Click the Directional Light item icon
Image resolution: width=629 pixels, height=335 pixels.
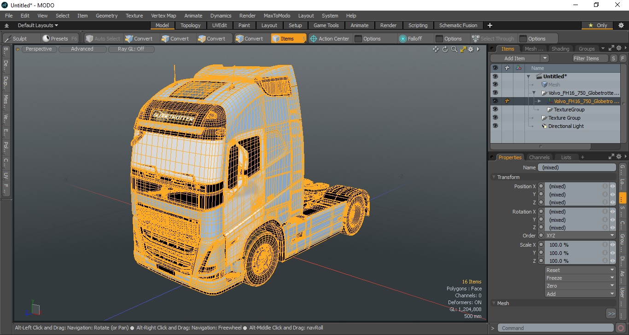[x=544, y=126]
